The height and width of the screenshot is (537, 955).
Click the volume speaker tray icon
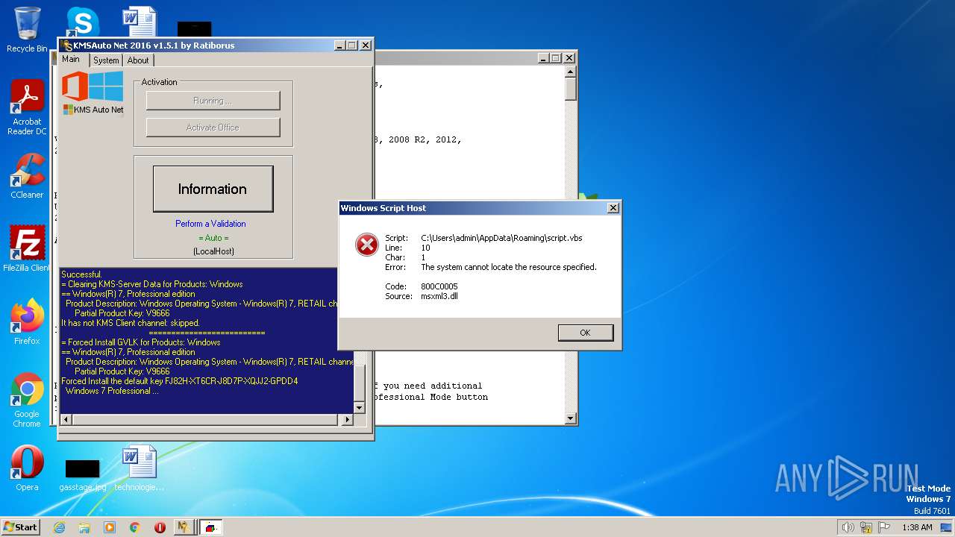[x=848, y=527]
